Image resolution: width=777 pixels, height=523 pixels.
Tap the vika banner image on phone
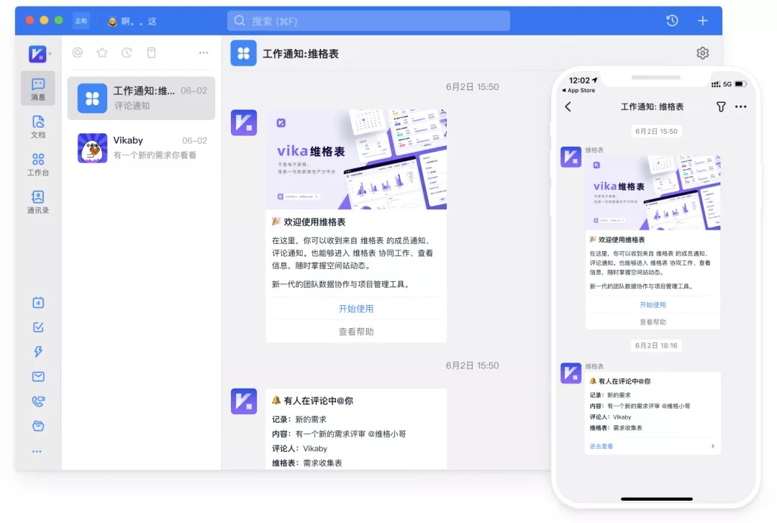click(653, 192)
